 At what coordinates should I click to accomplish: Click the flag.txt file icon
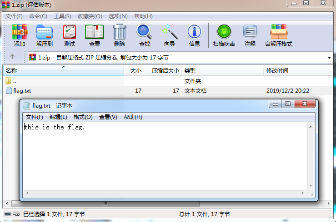click(9, 90)
